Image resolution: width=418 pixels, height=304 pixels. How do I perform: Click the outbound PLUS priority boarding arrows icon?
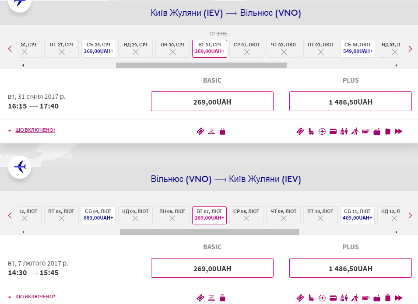click(x=399, y=131)
